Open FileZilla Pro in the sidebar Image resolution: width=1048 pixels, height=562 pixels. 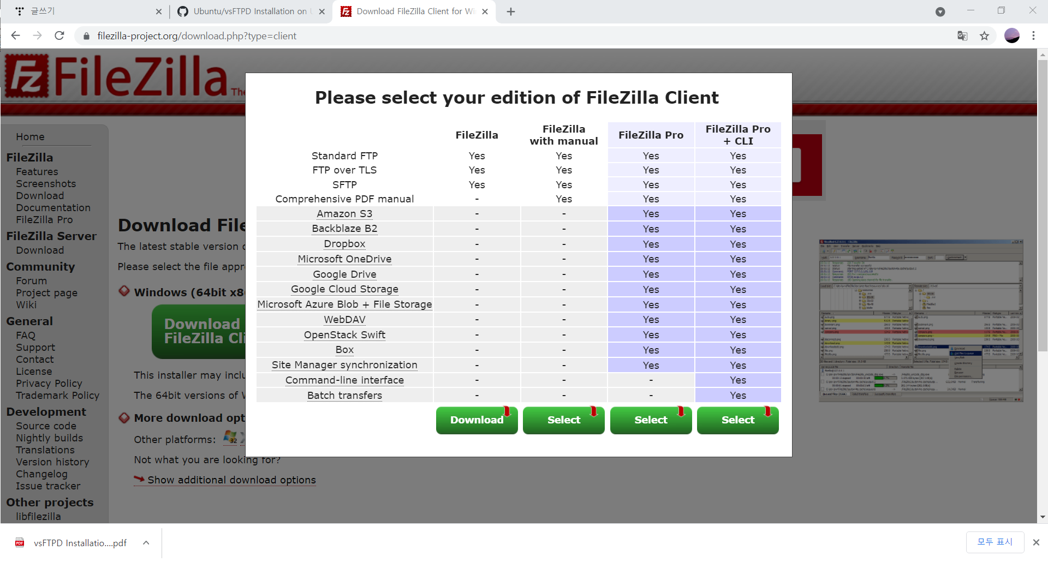pyautogui.click(x=44, y=220)
